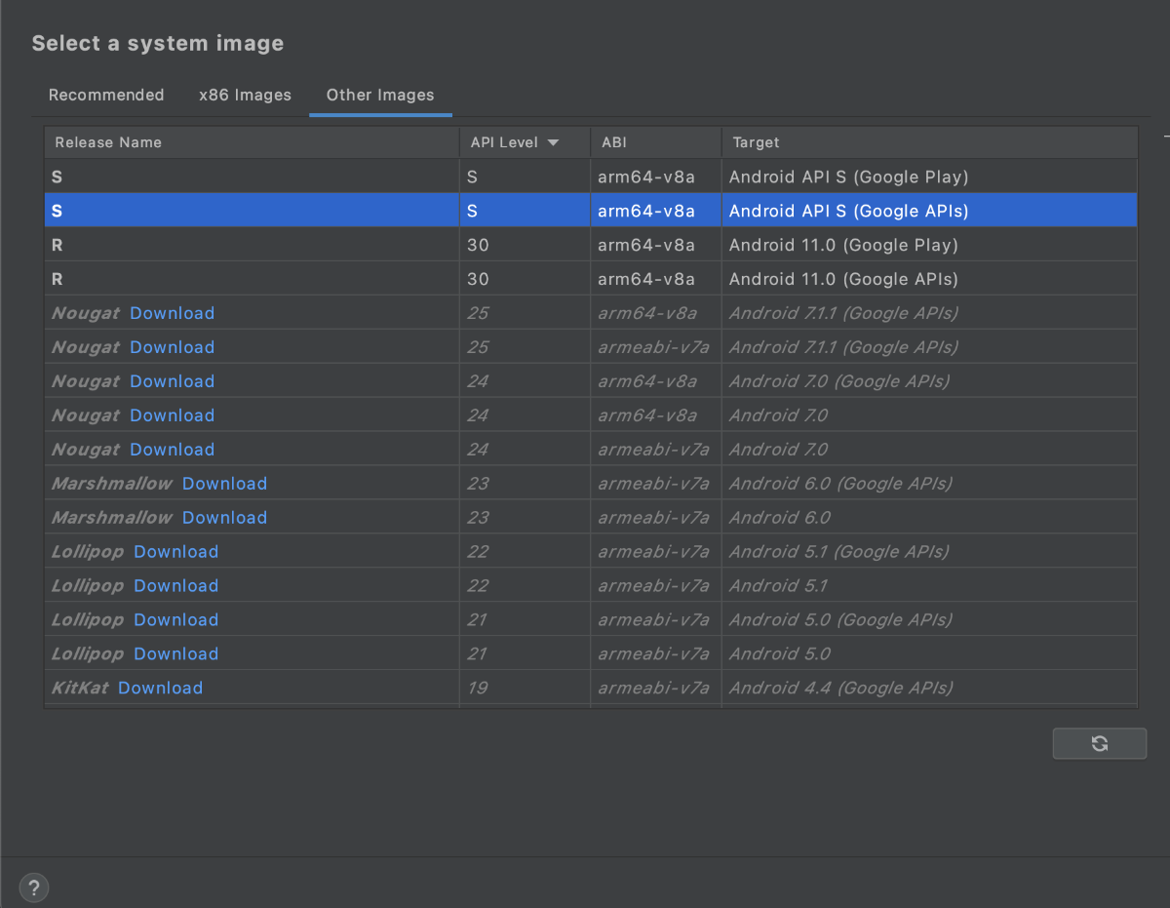Download Nougat 7.1.1 arm64-v8a image
The width and height of the screenshot is (1170, 908).
(x=172, y=313)
